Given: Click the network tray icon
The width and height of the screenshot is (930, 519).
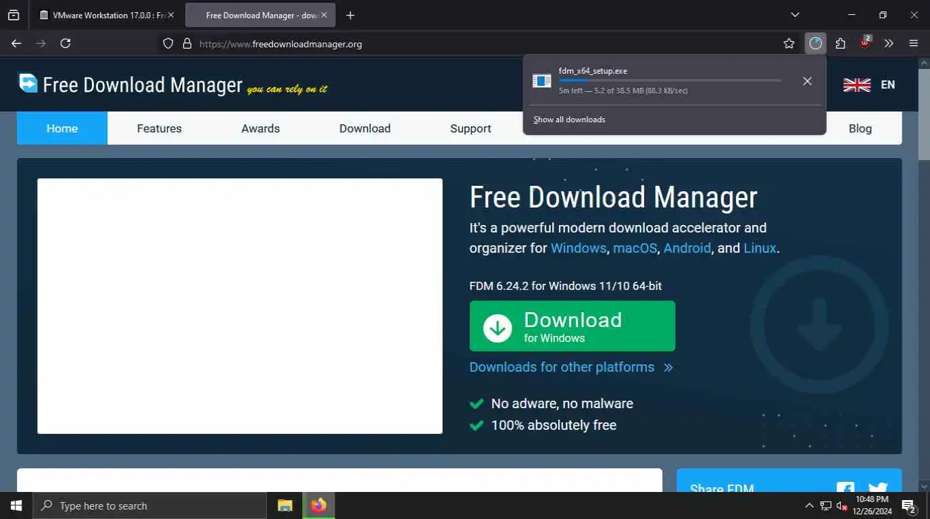Looking at the screenshot, I should [826, 505].
